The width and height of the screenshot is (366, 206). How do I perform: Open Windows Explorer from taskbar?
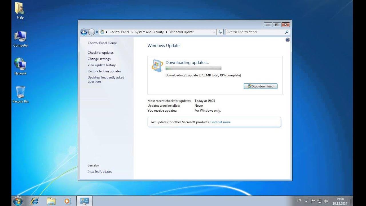[51, 201]
